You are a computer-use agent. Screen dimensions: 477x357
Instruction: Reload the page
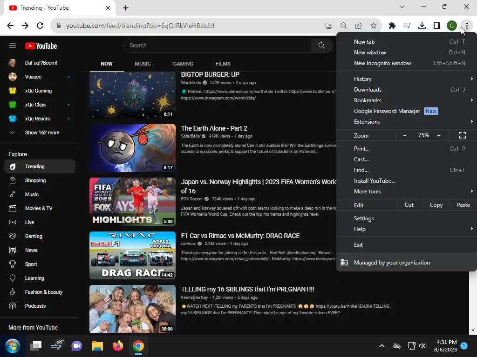click(40, 26)
